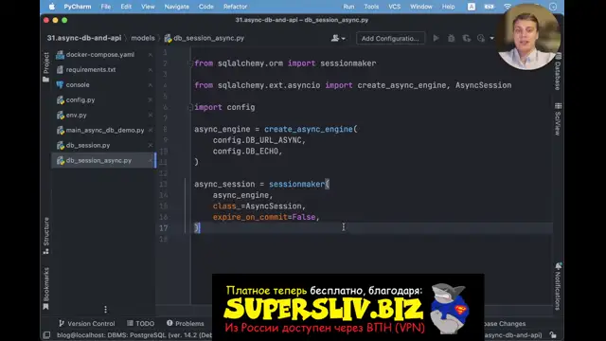Collapse the imports fold marker at line 2

point(190,63)
